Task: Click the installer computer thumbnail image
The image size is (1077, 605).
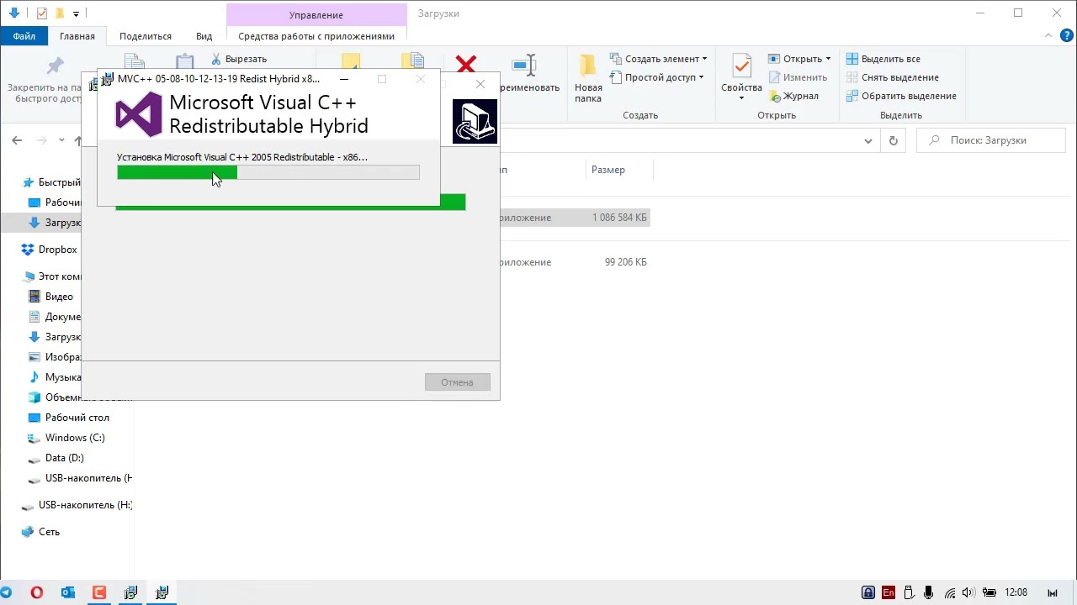Action: click(475, 121)
